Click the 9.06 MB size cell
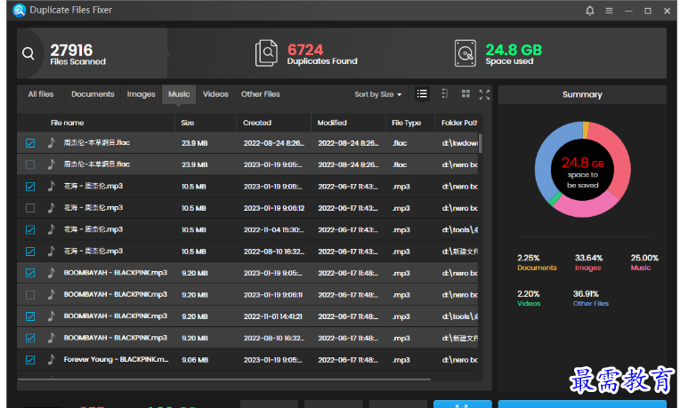 point(195,359)
